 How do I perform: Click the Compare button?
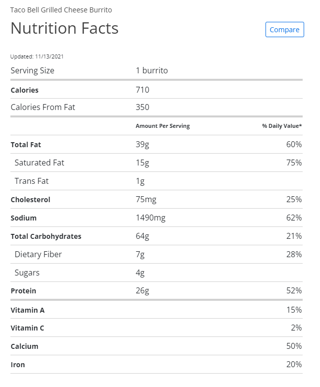coord(284,30)
